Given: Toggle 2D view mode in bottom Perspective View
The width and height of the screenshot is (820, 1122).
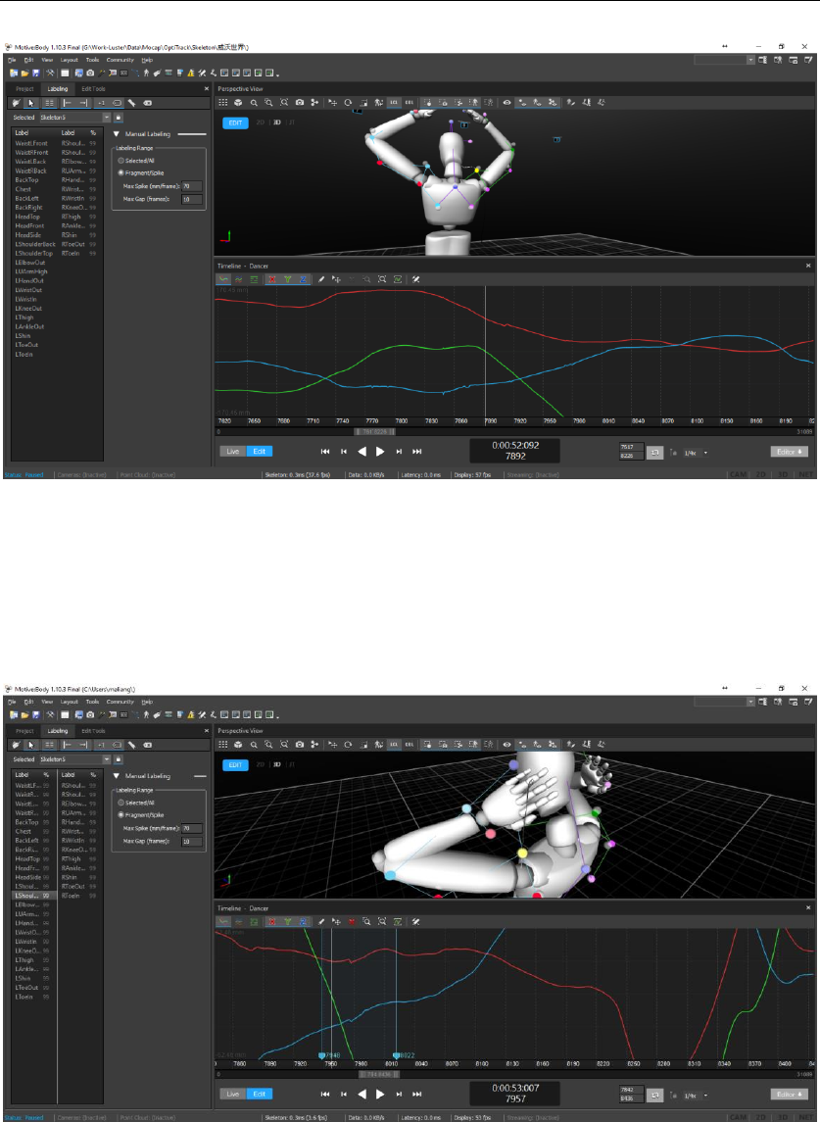Looking at the screenshot, I should click(261, 764).
